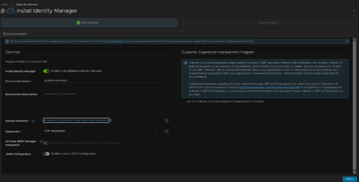359x182 pixels.
Task: Clear the Default Password field
Action: click(x=111, y=120)
